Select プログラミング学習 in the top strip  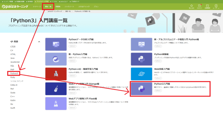pos(42,2)
